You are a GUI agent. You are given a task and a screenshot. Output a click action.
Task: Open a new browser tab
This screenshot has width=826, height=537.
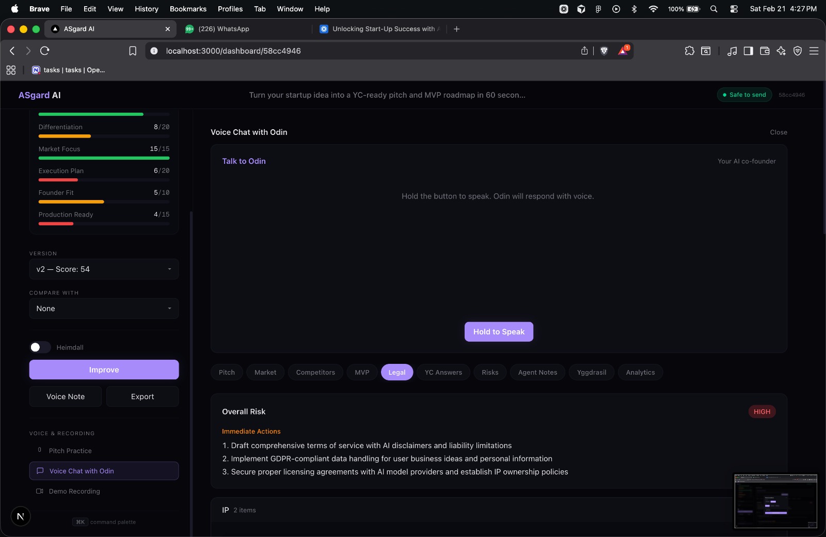456,29
